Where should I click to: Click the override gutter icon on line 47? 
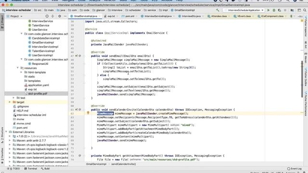[77, 56]
